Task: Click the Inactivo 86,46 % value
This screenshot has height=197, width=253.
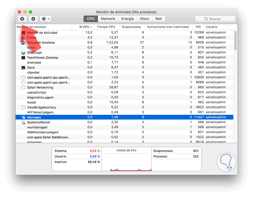Action: 94,162
